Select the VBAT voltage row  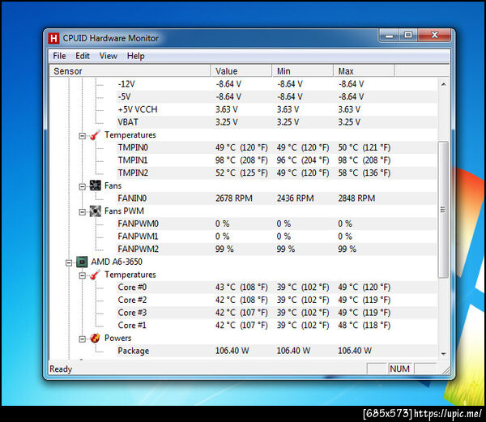coord(277,122)
